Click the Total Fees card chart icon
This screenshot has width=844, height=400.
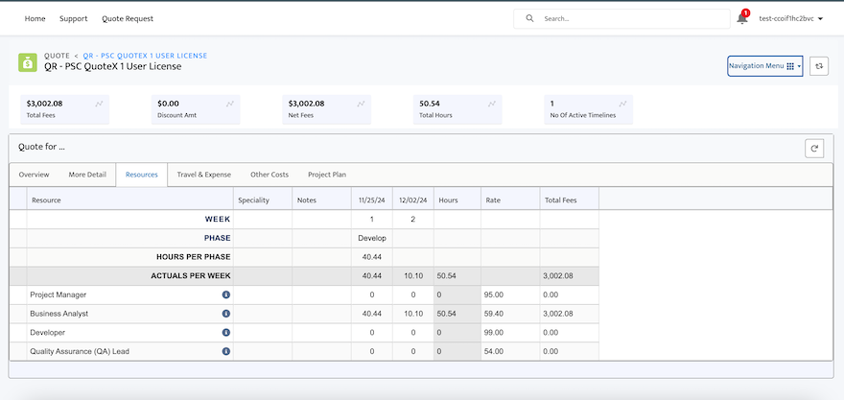[x=99, y=104]
